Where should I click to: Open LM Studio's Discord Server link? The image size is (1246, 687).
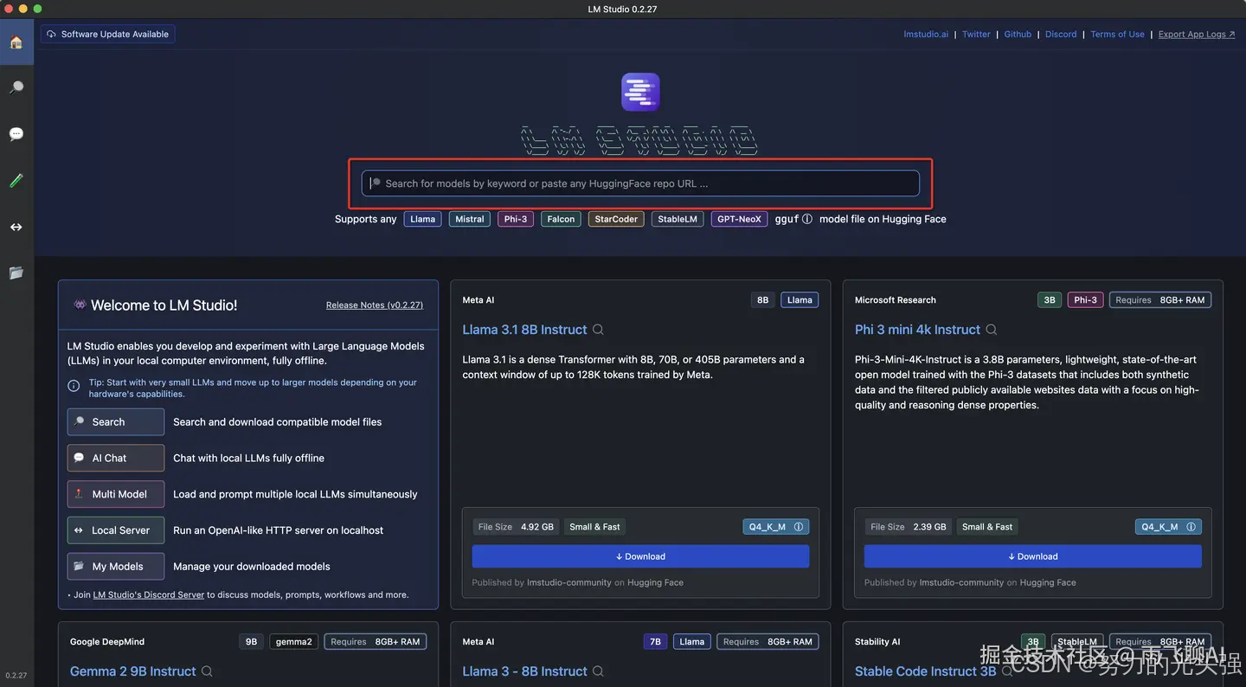pyautogui.click(x=149, y=595)
